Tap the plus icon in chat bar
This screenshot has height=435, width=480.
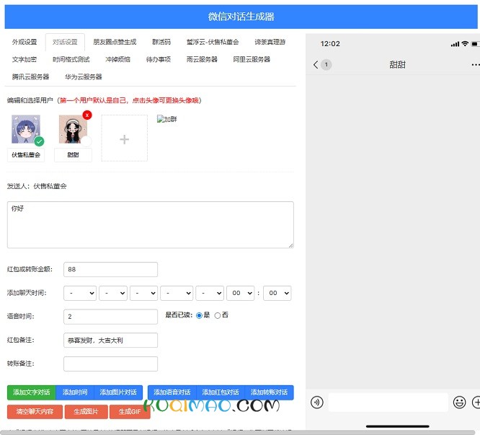tap(476, 403)
